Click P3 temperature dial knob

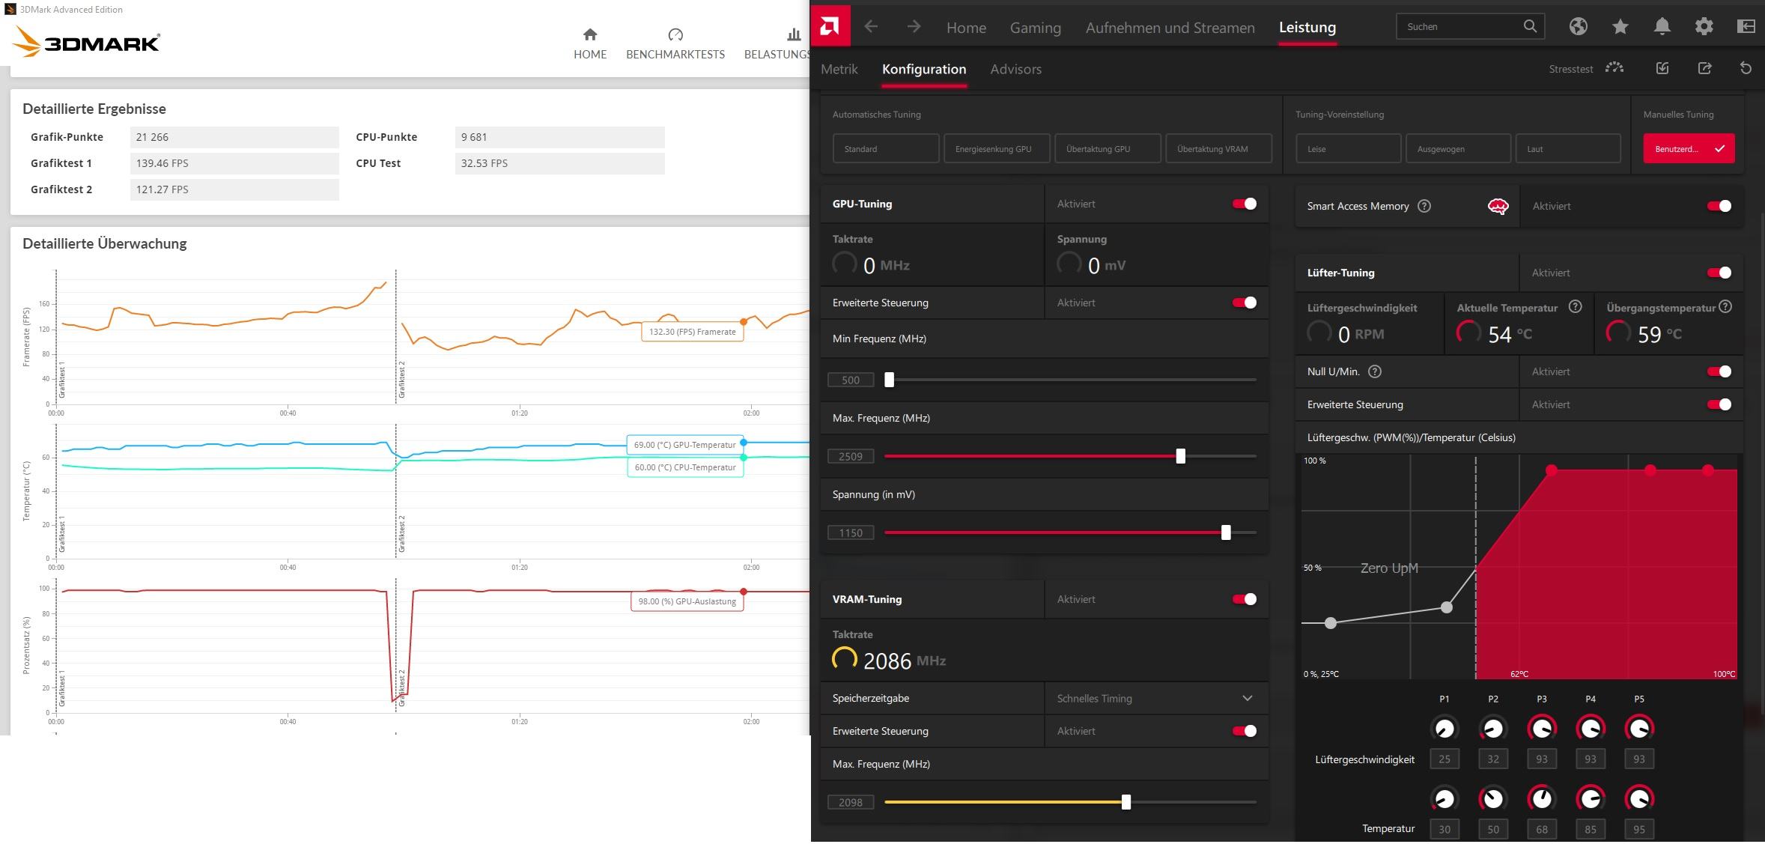1542,798
